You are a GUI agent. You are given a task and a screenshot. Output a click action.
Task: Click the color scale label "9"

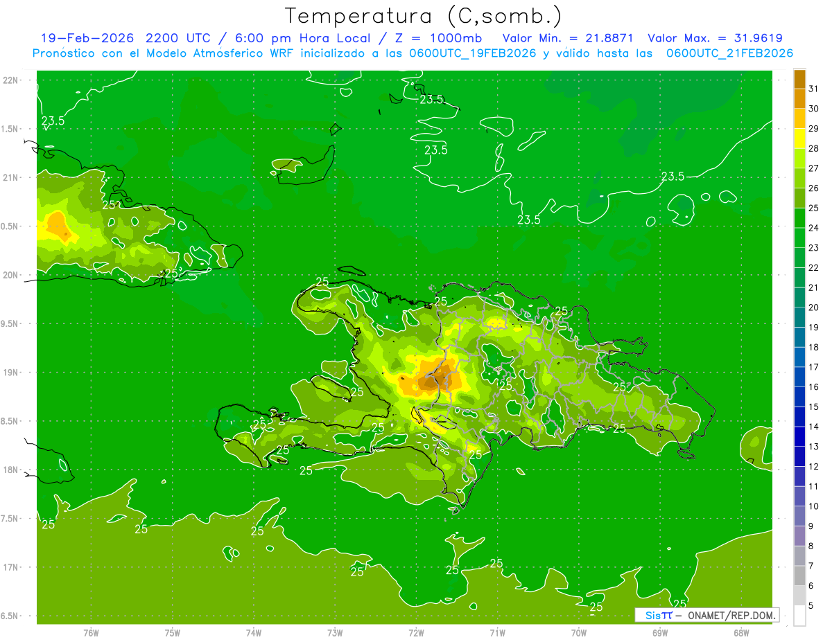(x=811, y=526)
